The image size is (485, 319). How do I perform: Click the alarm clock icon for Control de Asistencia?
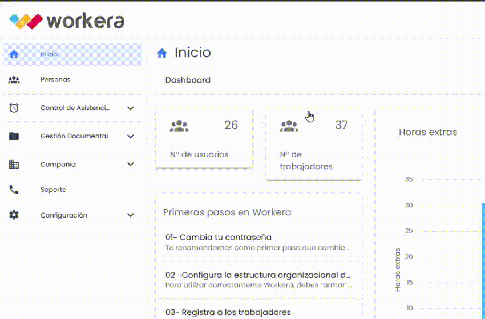click(14, 108)
